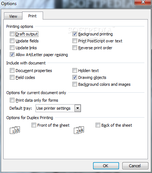Select the Print tab
152x173 pixels.
pyautogui.click(x=32, y=16)
